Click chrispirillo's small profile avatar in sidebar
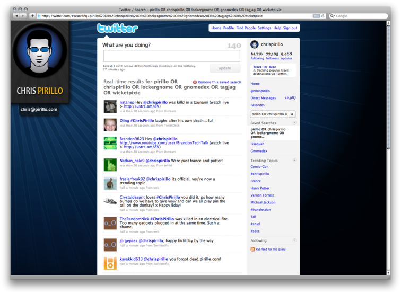401x294 pixels. 255,44
